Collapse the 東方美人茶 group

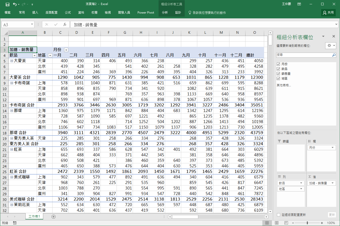tap(12, 138)
